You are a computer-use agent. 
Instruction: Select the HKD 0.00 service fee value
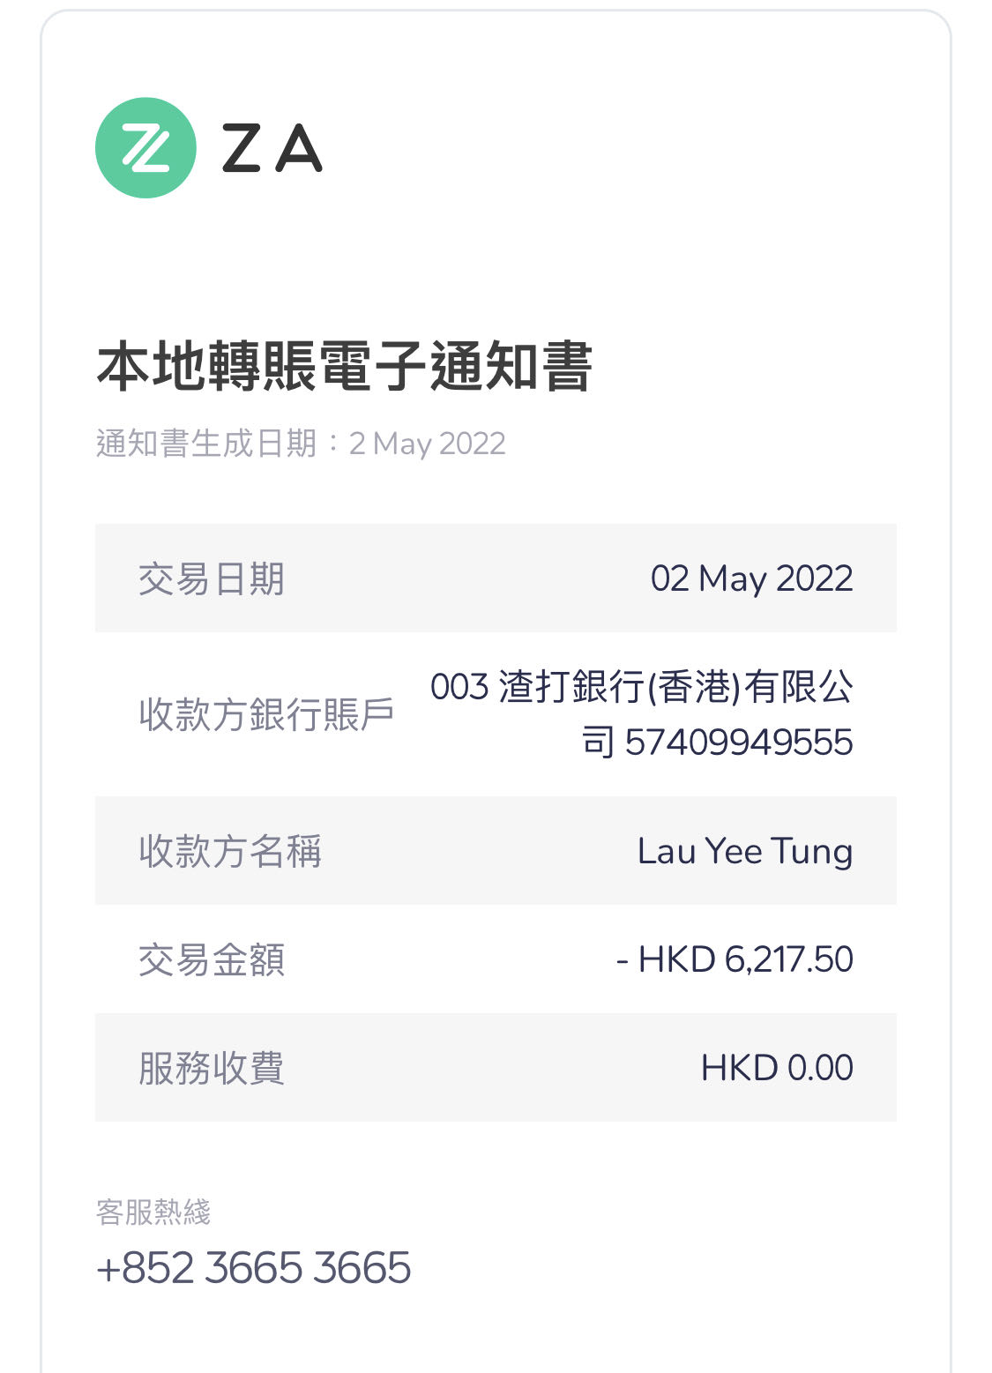coord(776,1068)
